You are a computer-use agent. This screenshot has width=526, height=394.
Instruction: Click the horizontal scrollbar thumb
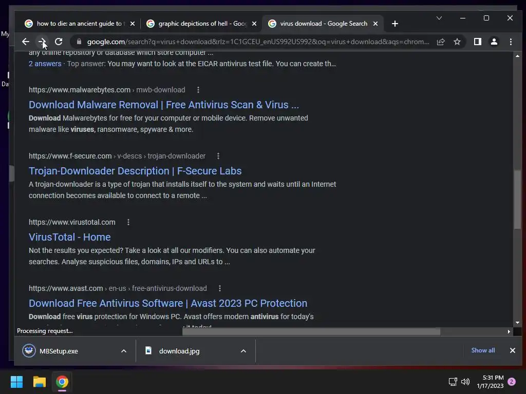pos(311,332)
